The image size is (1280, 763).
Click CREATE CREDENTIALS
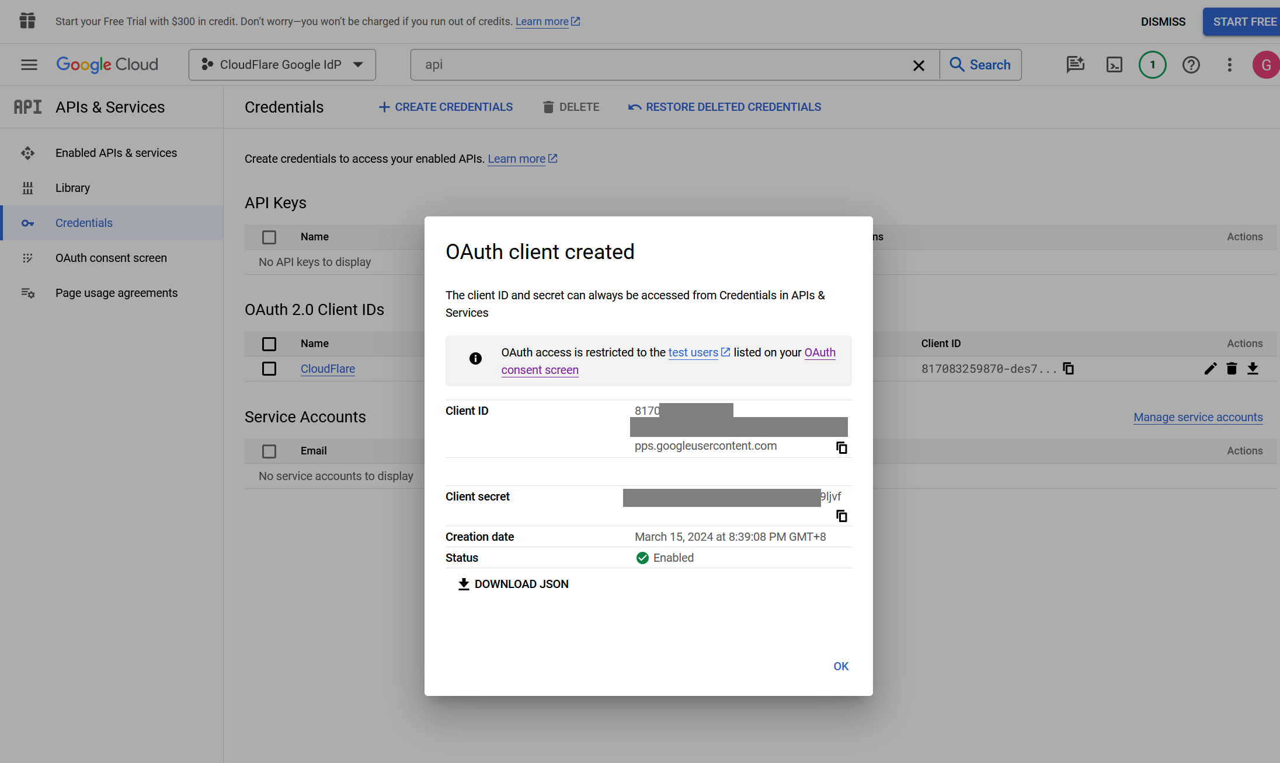(x=446, y=107)
